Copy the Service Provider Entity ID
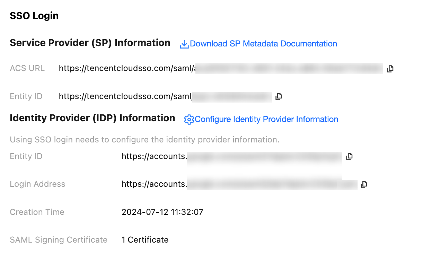 click(279, 97)
